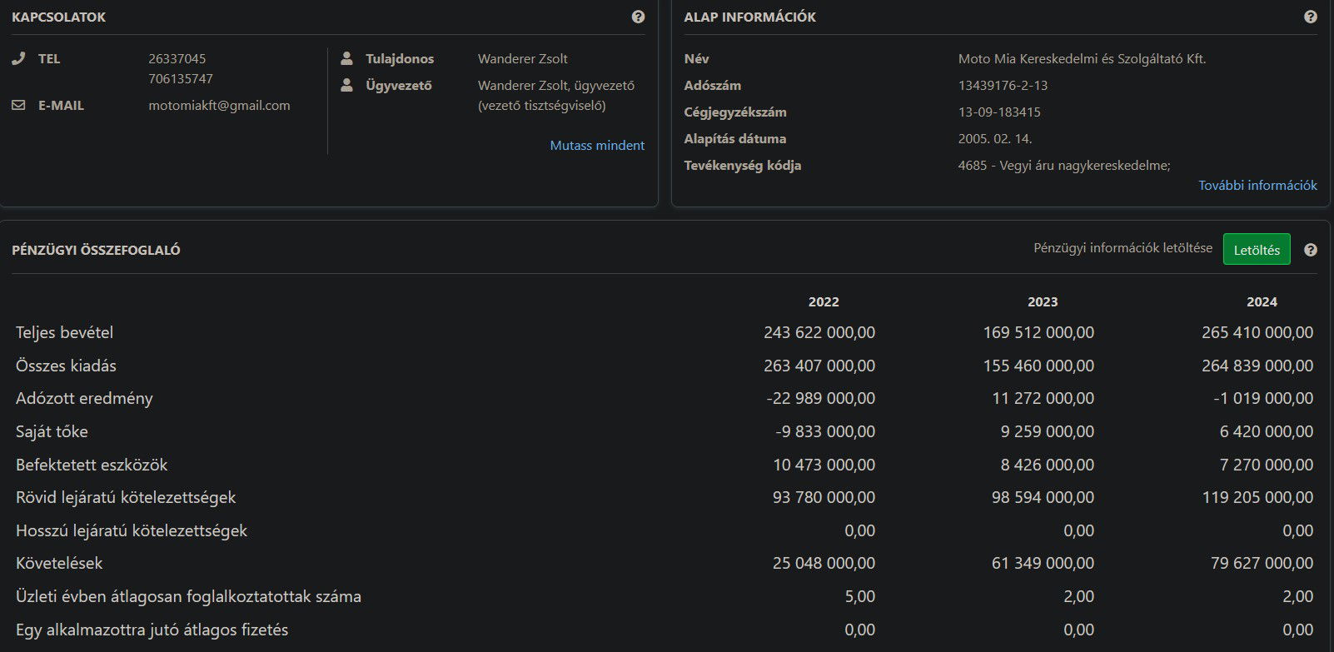Open the Mutass mindent link
The image size is (1334, 652).
pyautogui.click(x=596, y=145)
